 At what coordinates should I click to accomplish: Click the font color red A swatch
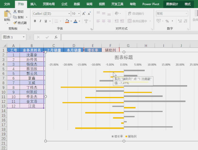pos(75,21)
